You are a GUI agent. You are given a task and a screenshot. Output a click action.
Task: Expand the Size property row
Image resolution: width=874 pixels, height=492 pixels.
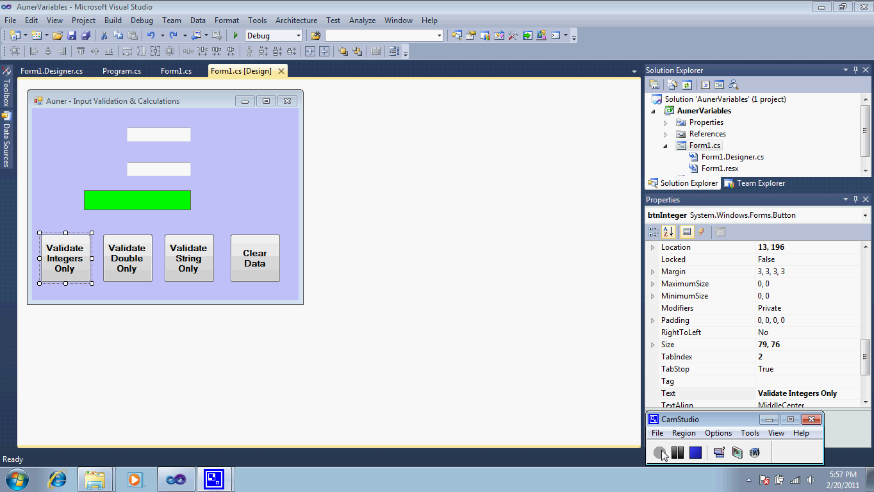(x=653, y=345)
